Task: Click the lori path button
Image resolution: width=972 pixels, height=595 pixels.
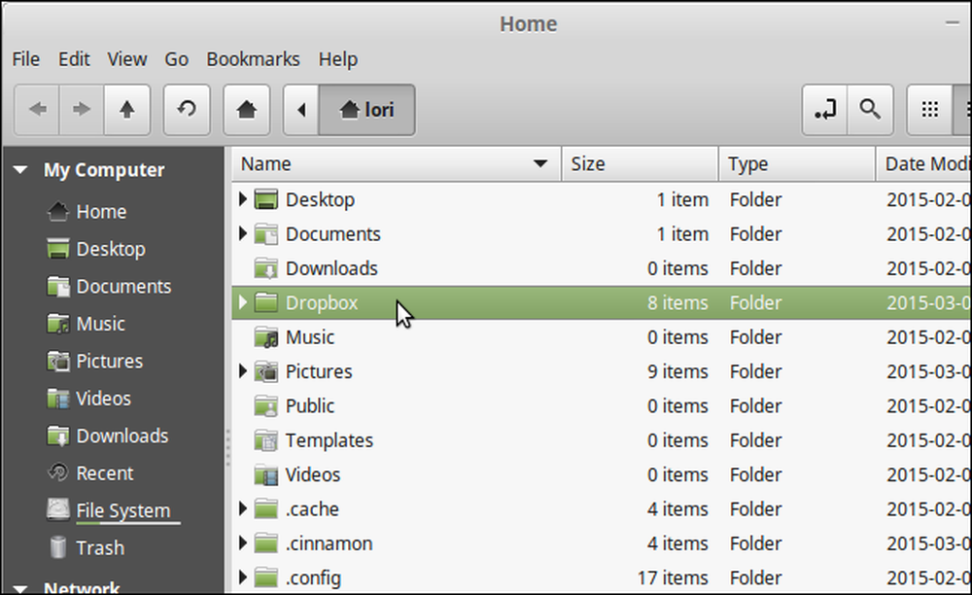Action: click(x=367, y=110)
